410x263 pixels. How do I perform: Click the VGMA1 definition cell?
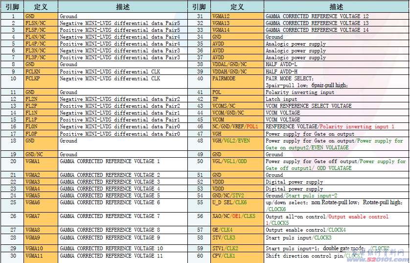point(40,161)
